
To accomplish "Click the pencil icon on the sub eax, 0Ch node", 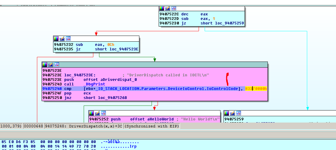I will point(62,39).
